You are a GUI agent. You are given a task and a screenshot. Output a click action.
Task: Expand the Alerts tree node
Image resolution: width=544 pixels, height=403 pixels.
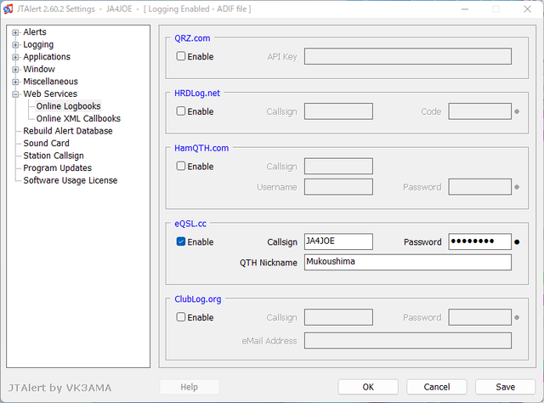pos(15,32)
